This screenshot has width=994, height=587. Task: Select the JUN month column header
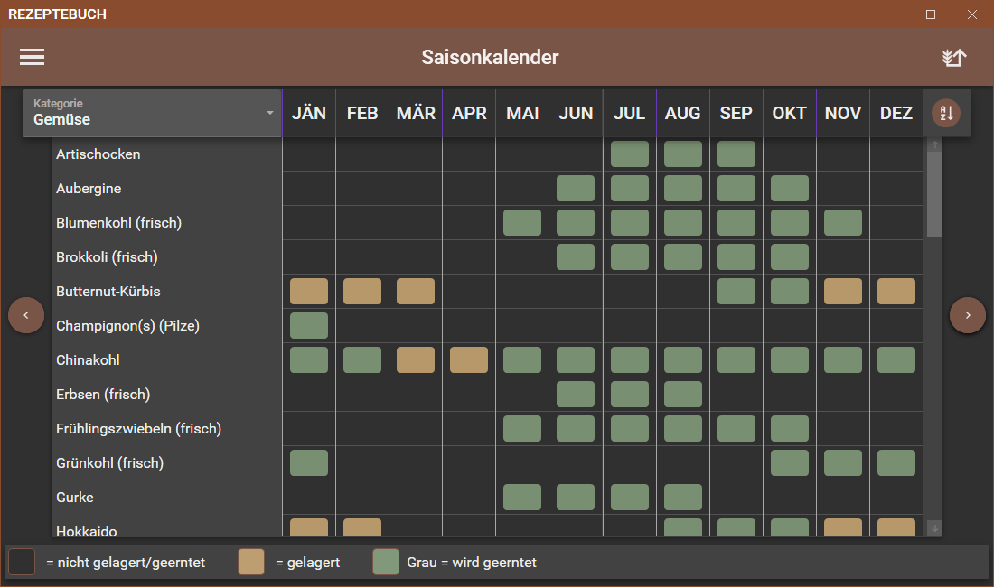(576, 114)
